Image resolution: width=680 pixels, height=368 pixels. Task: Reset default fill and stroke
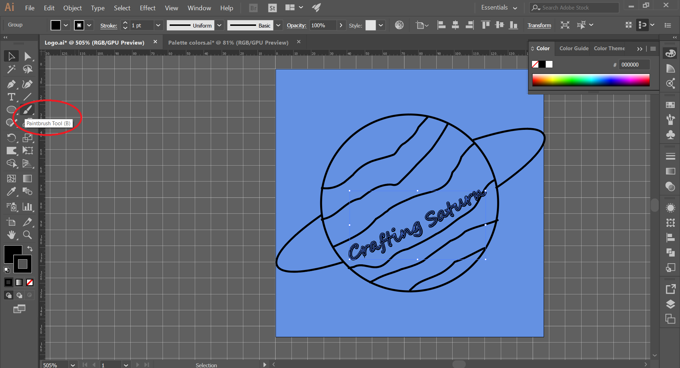click(x=7, y=270)
